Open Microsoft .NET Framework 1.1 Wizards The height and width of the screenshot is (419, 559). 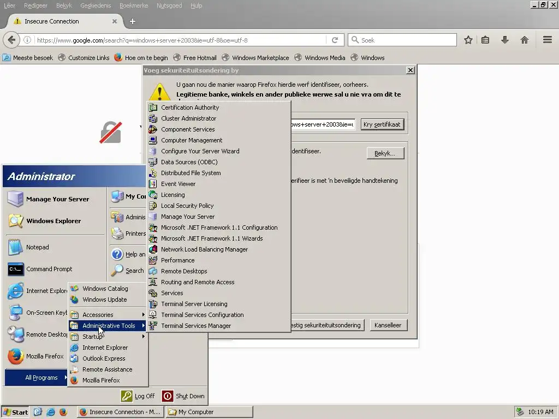point(219,238)
